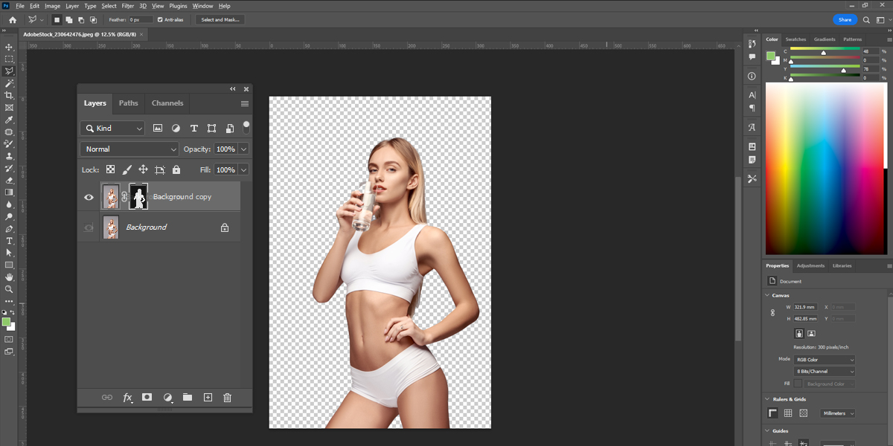Select the Eraser tool
893x446 pixels.
tap(9, 180)
